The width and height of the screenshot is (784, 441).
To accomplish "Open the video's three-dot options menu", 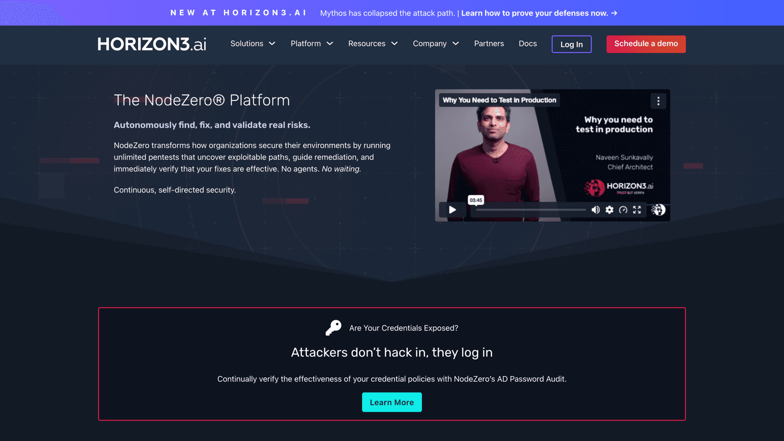I will pyautogui.click(x=658, y=101).
